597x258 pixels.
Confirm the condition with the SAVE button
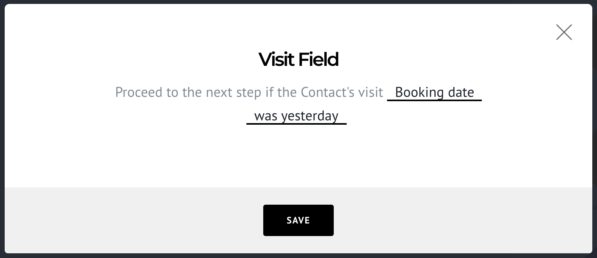(298, 220)
